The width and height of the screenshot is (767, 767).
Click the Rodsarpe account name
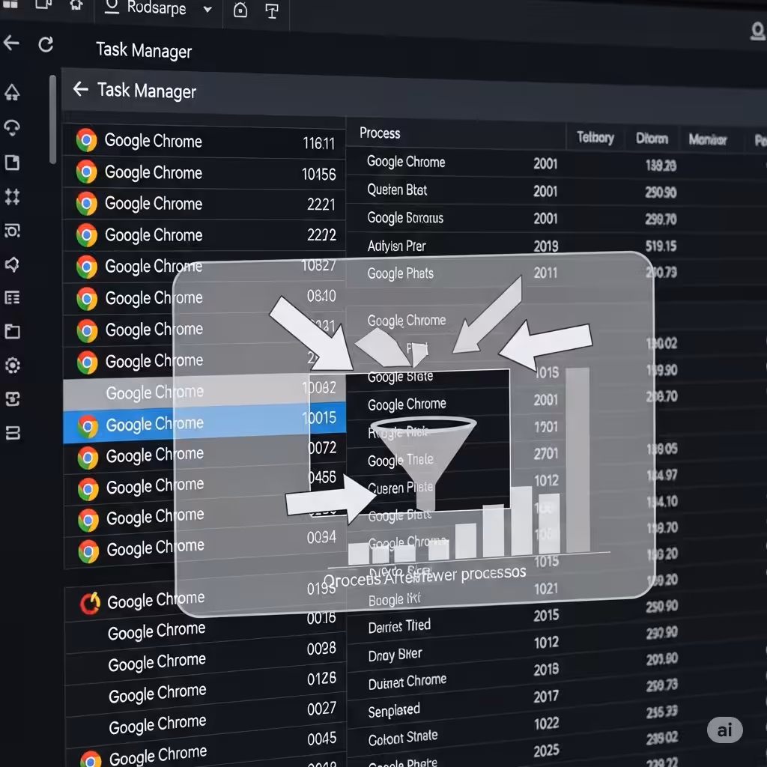tap(157, 7)
